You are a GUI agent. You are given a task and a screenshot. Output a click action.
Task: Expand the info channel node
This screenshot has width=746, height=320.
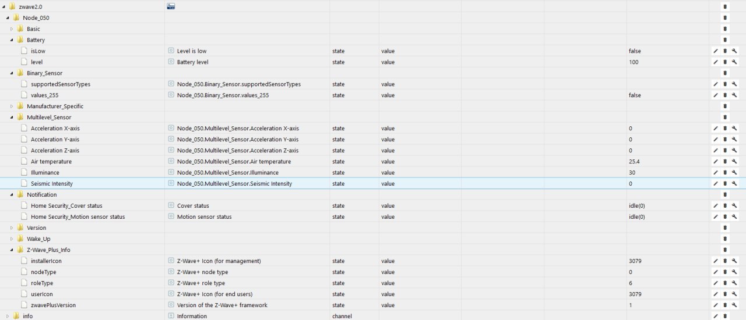tap(8, 317)
